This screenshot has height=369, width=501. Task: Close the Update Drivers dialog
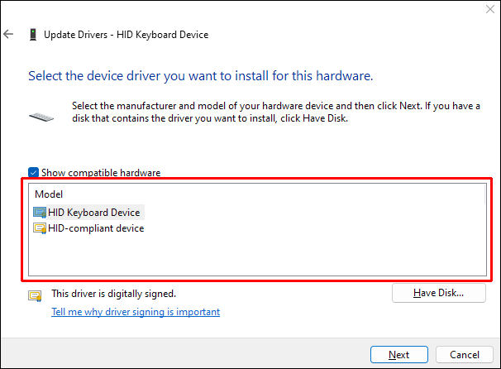point(484,8)
